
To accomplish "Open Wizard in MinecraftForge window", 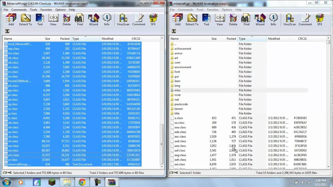I will click(x=94, y=20).
